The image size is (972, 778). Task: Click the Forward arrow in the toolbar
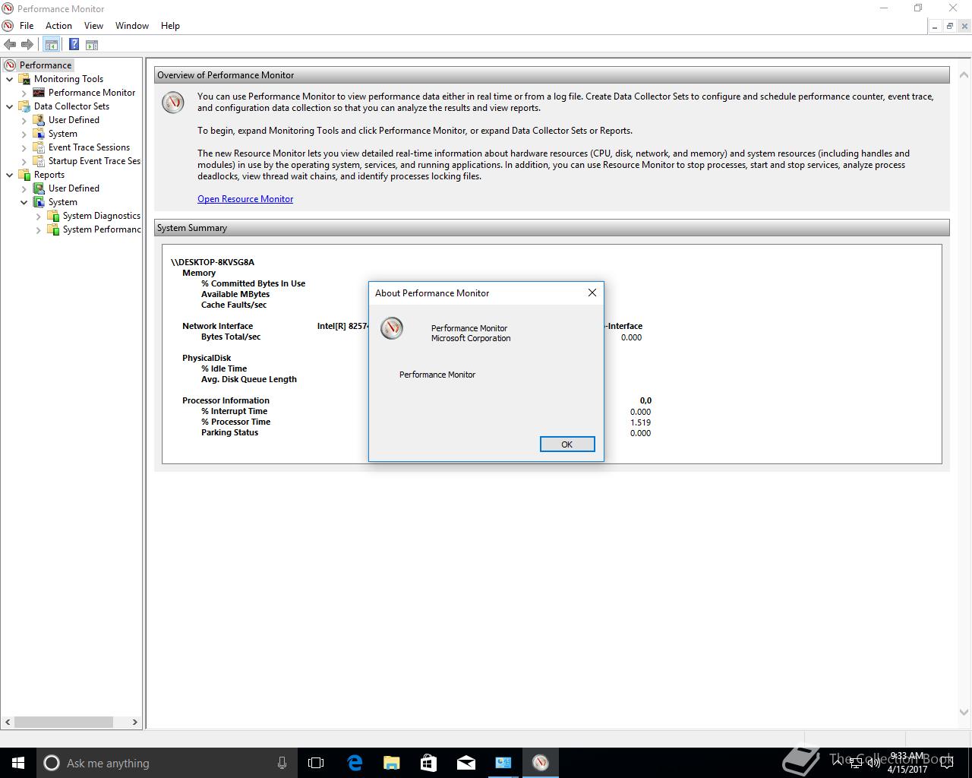point(27,45)
